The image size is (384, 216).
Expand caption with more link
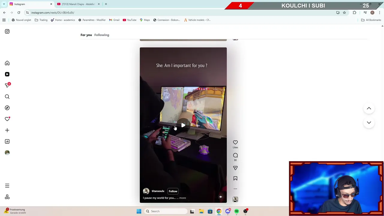(182, 198)
